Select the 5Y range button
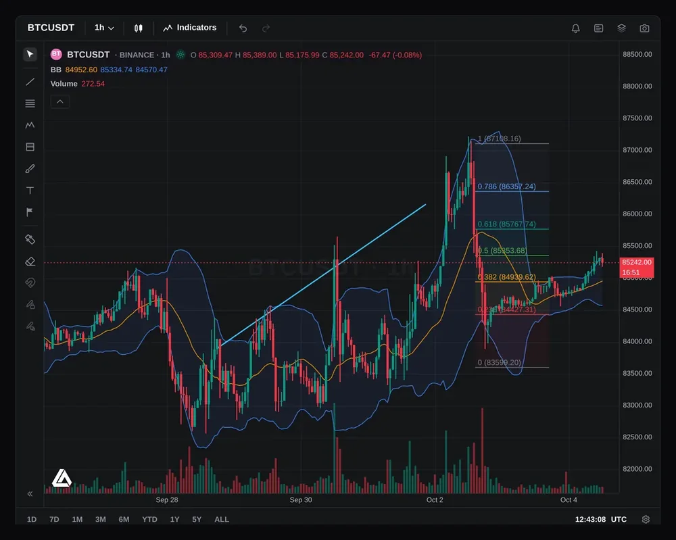This screenshot has height=540, width=676. 197,519
